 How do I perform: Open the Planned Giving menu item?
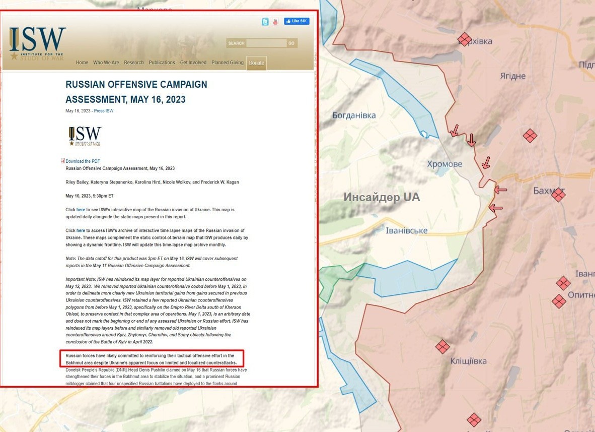pyautogui.click(x=228, y=63)
